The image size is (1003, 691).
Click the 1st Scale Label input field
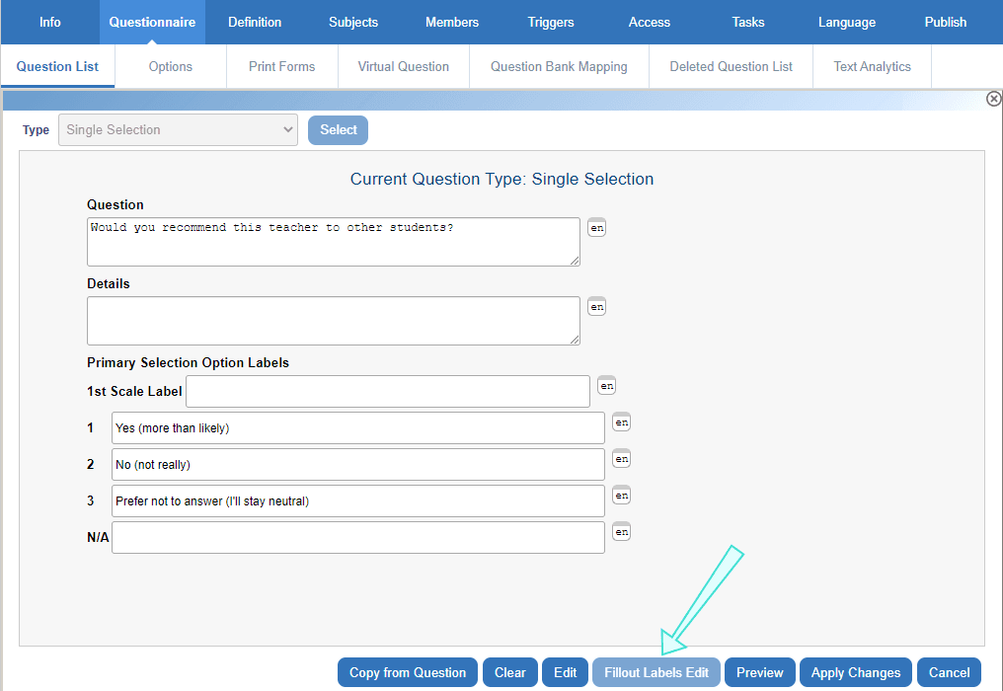[388, 391]
